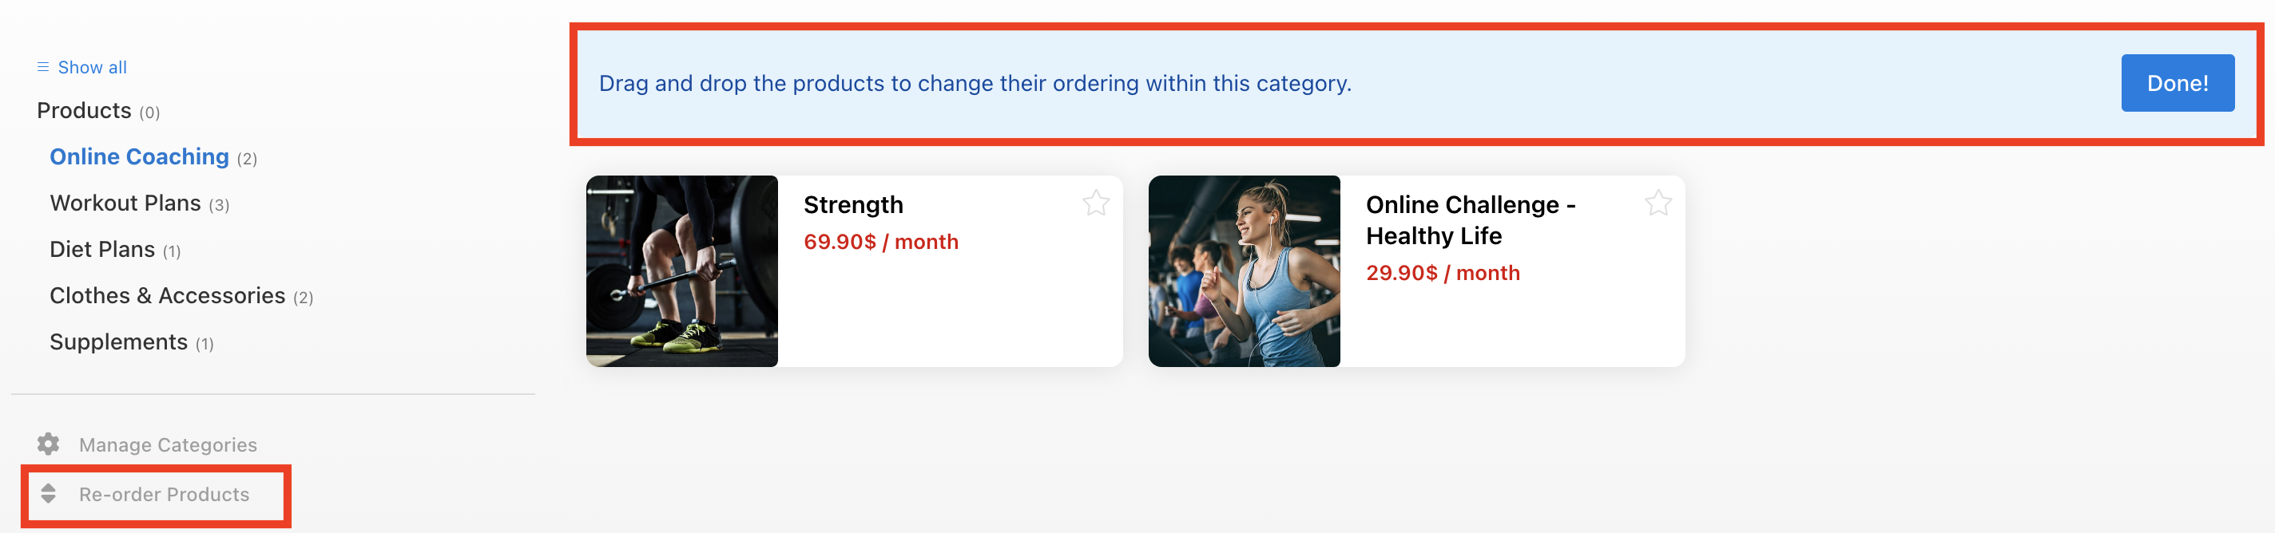Click the Online Challenge runner thumbnail

(x=1244, y=271)
